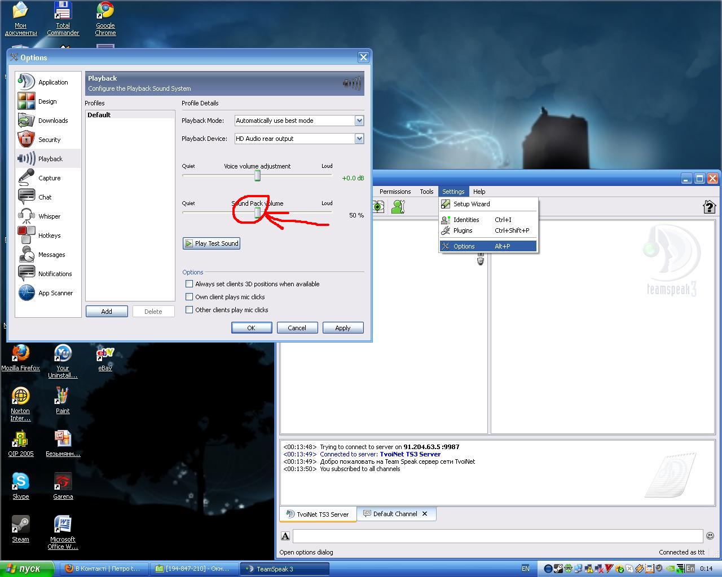Click the TeamSpeak chat message input field
The width and height of the screenshot is (722, 577).
[x=498, y=536]
